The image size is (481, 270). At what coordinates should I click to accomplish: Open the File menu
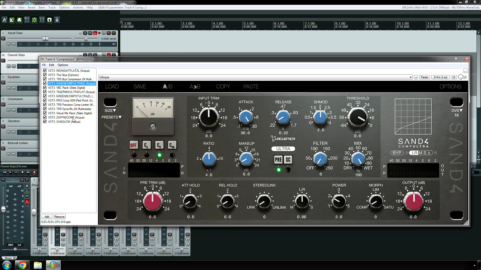pos(4,7)
